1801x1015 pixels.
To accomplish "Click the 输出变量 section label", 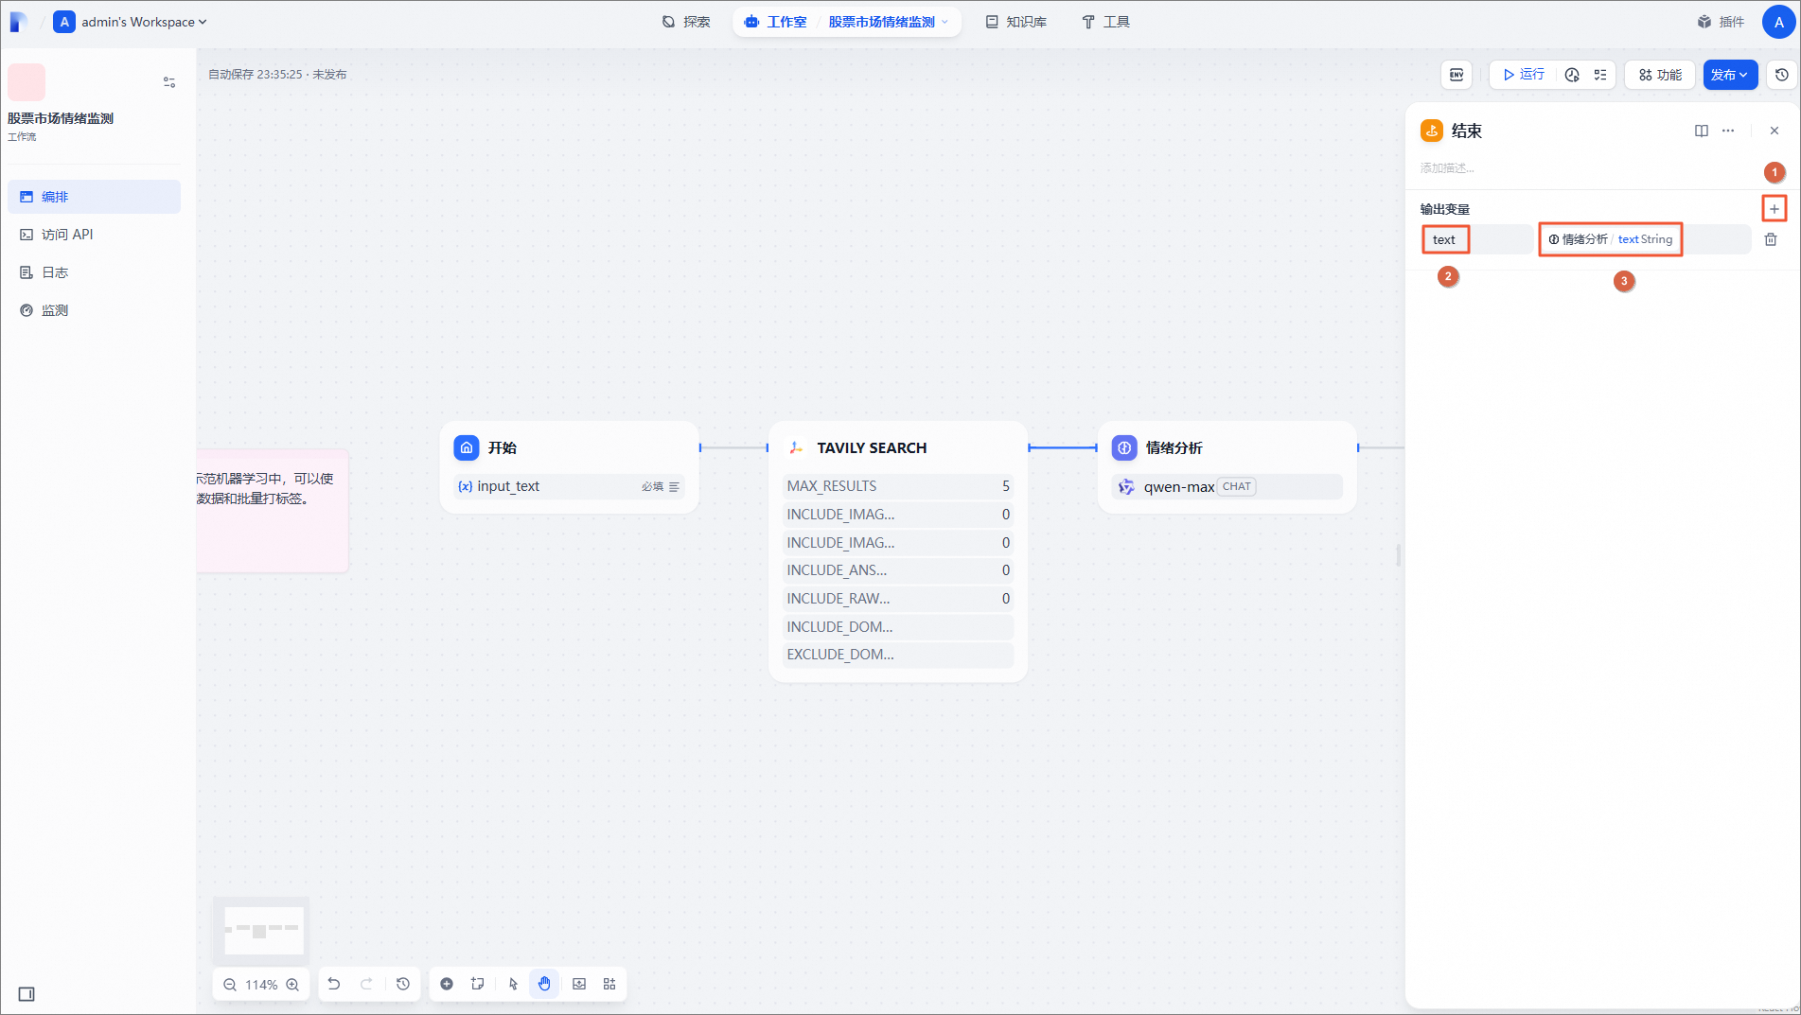I will 1444,209.
